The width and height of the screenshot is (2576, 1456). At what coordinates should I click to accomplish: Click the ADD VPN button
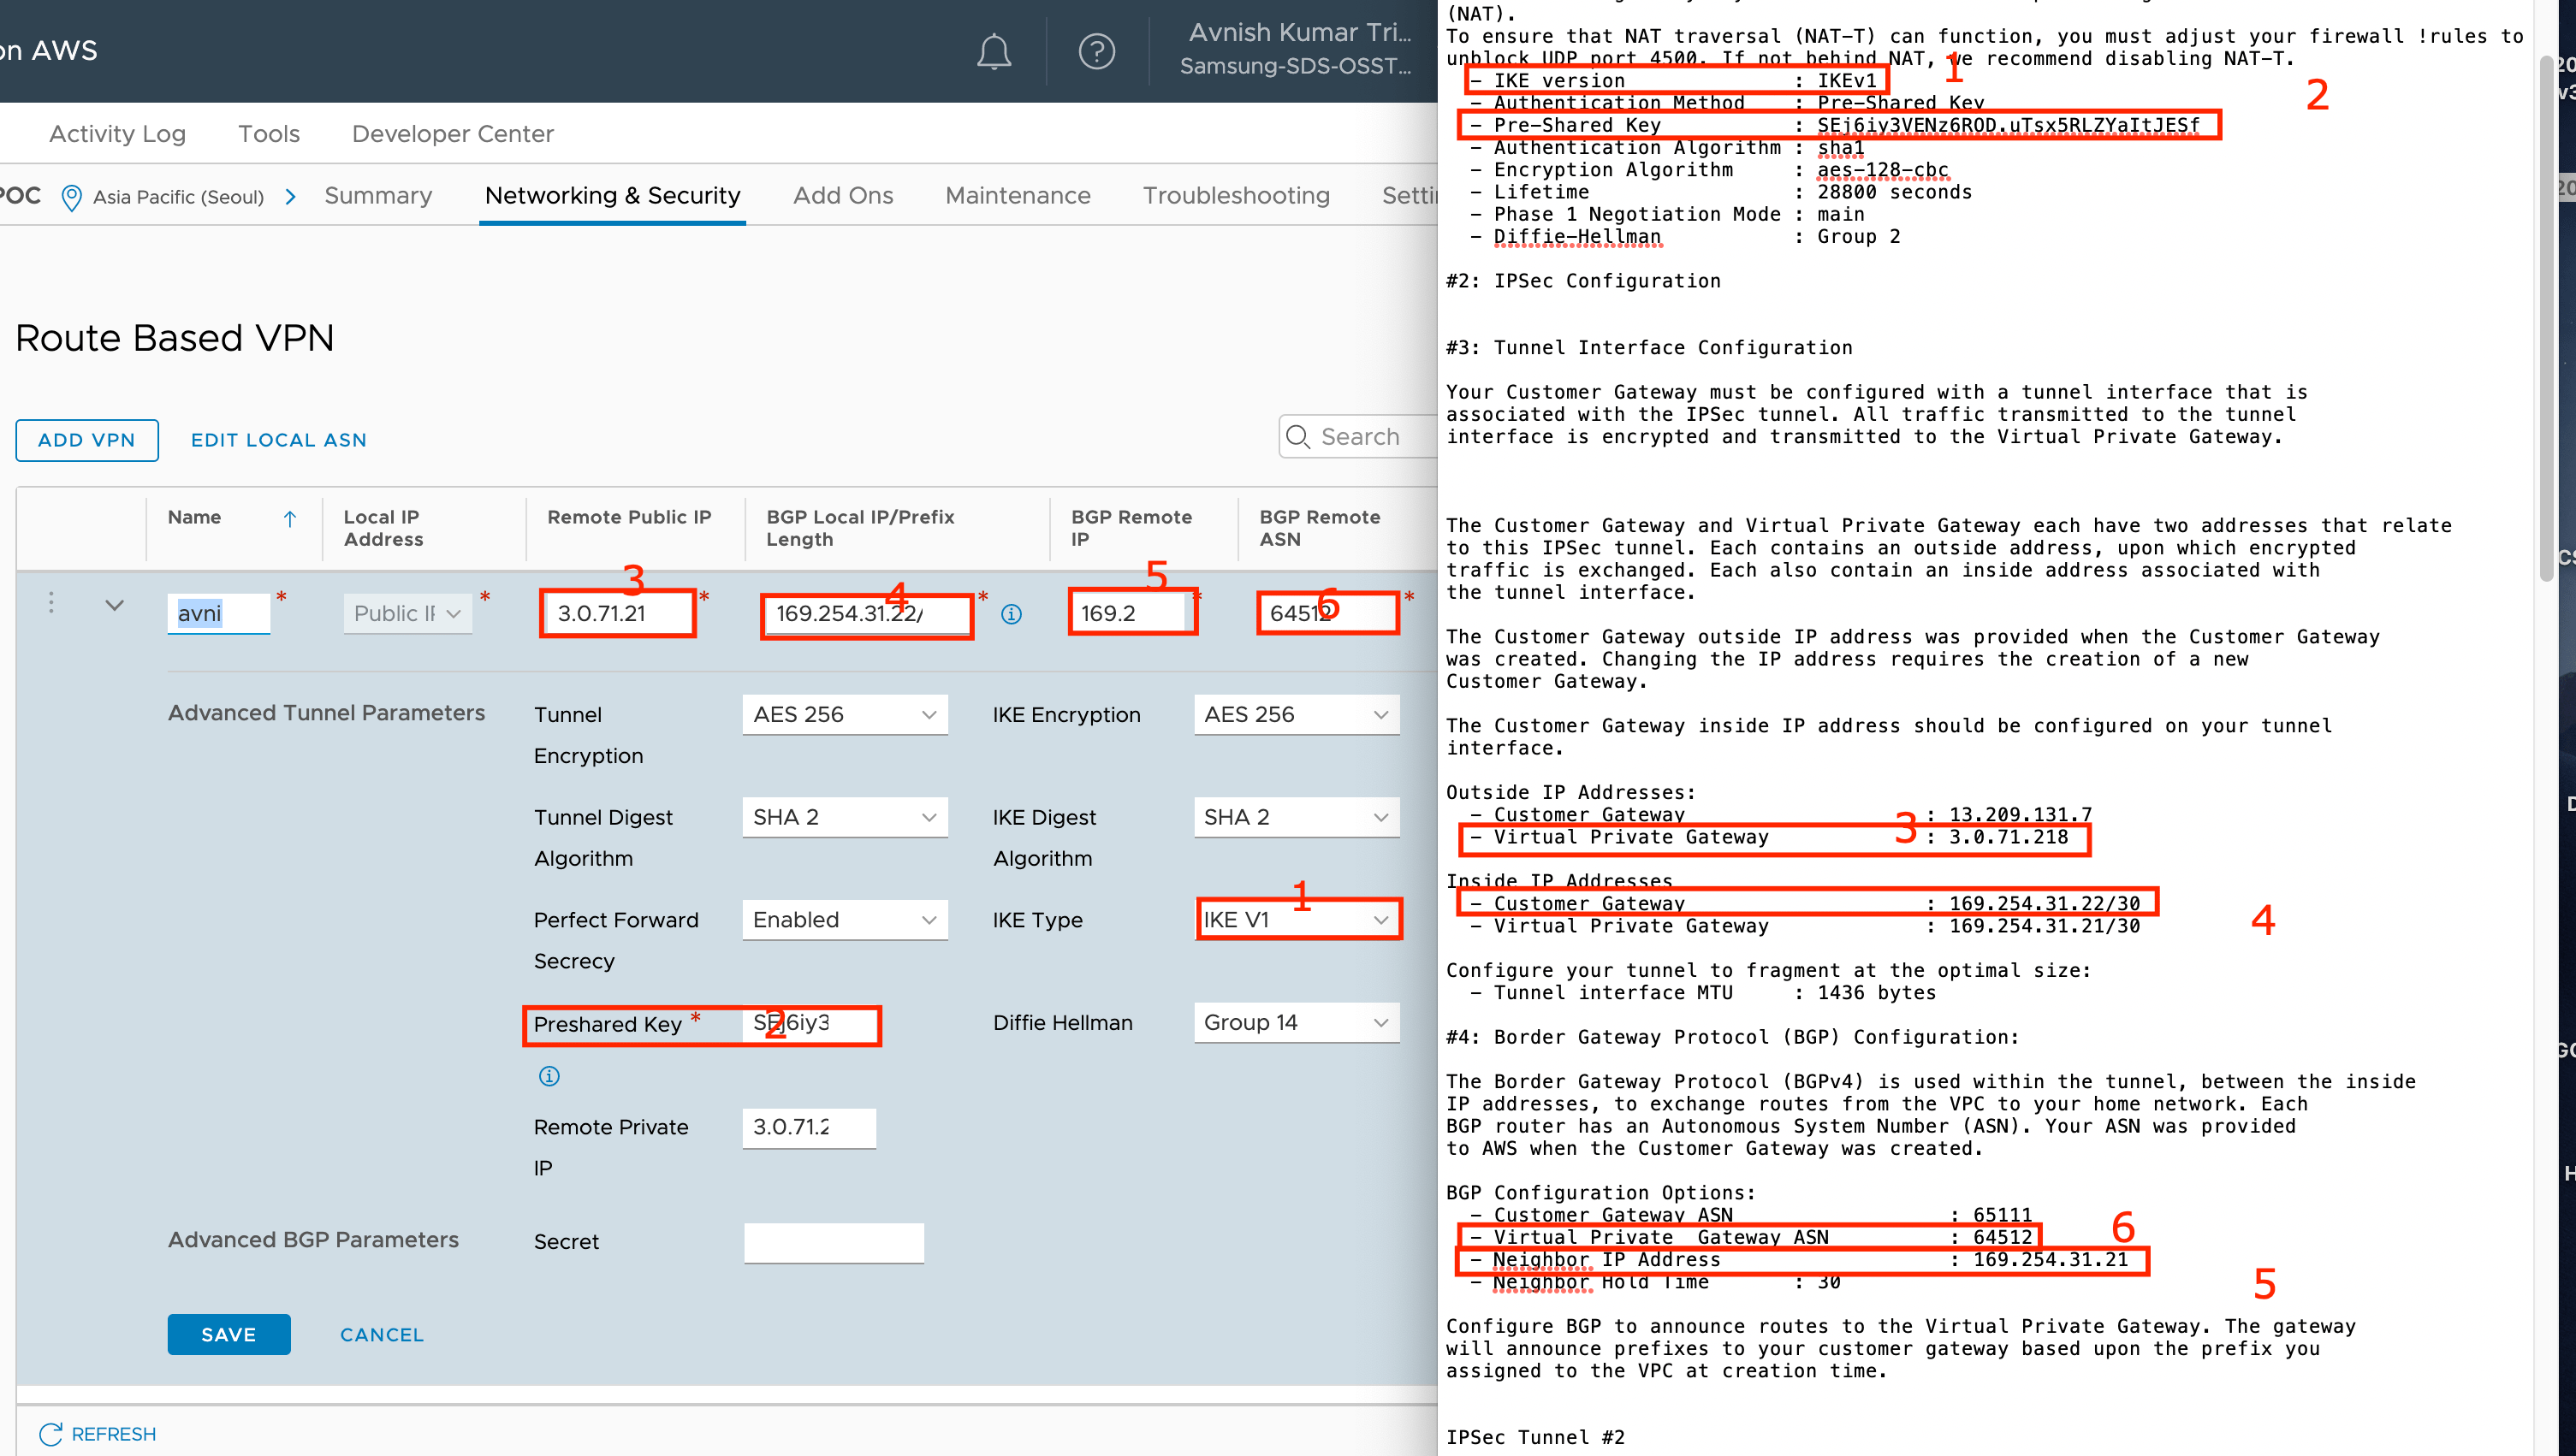pos(86,440)
